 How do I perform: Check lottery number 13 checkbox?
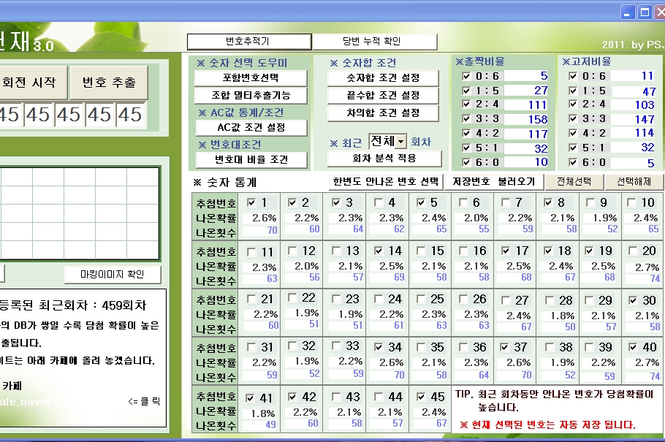coord(335,251)
